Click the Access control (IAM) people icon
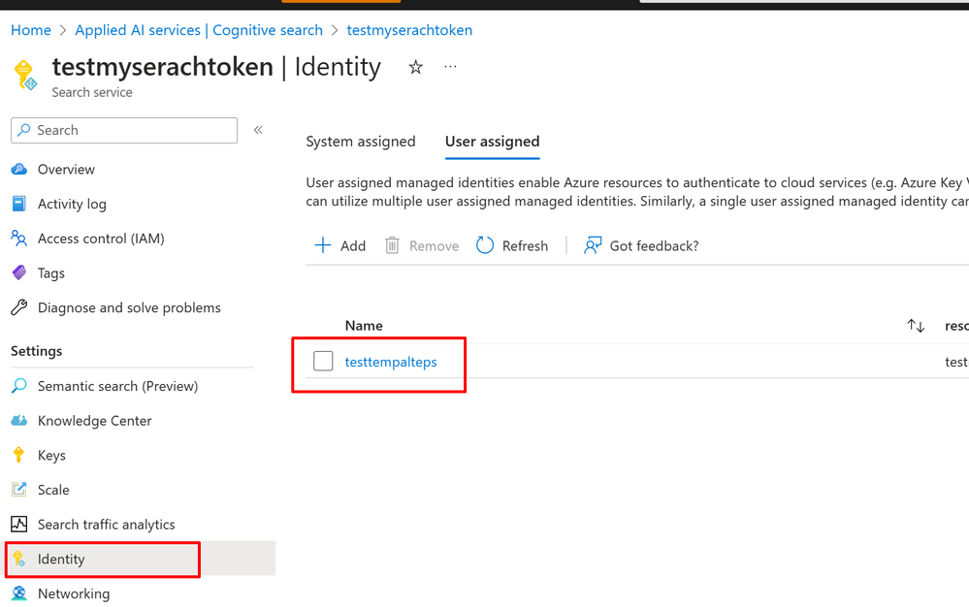The height and width of the screenshot is (607, 969). coord(19,239)
